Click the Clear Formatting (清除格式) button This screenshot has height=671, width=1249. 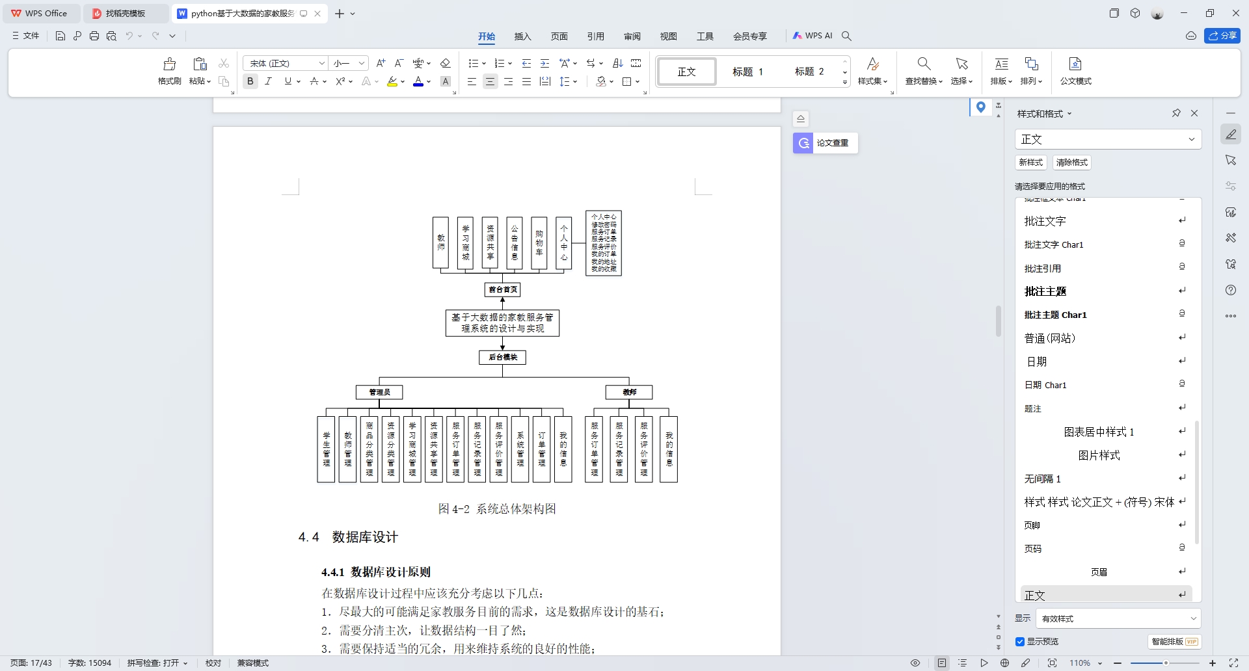coord(1071,163)
